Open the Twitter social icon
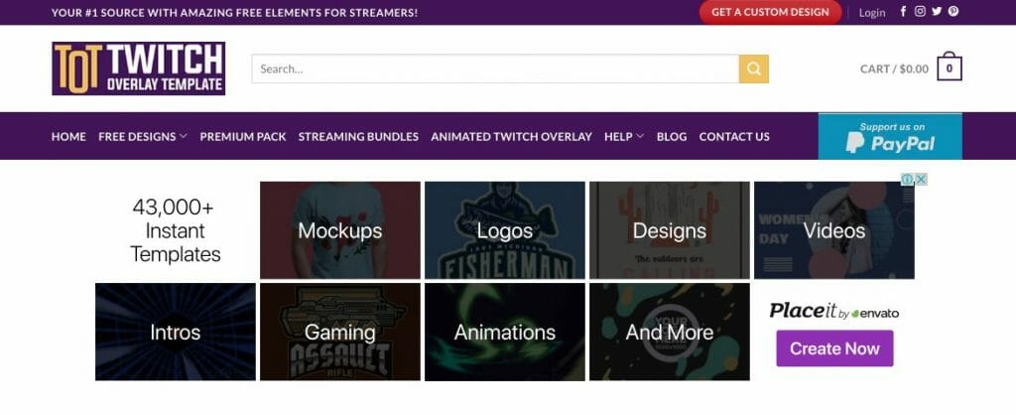Screen dimensions: 1016x415 tap(937, 12)
